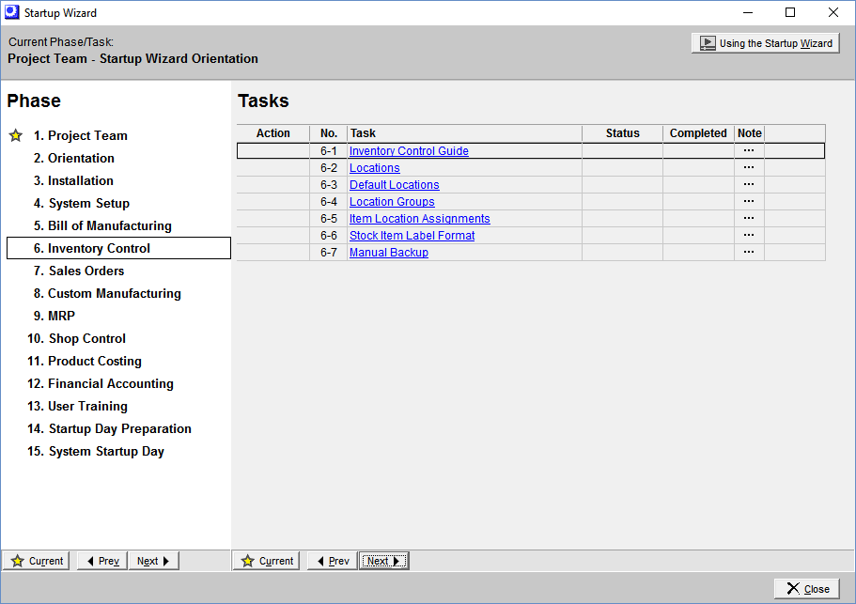The height and width of the screenshot is (604, 856).
Task: Open the note ellipsis for Locations task
Action: 749,167
